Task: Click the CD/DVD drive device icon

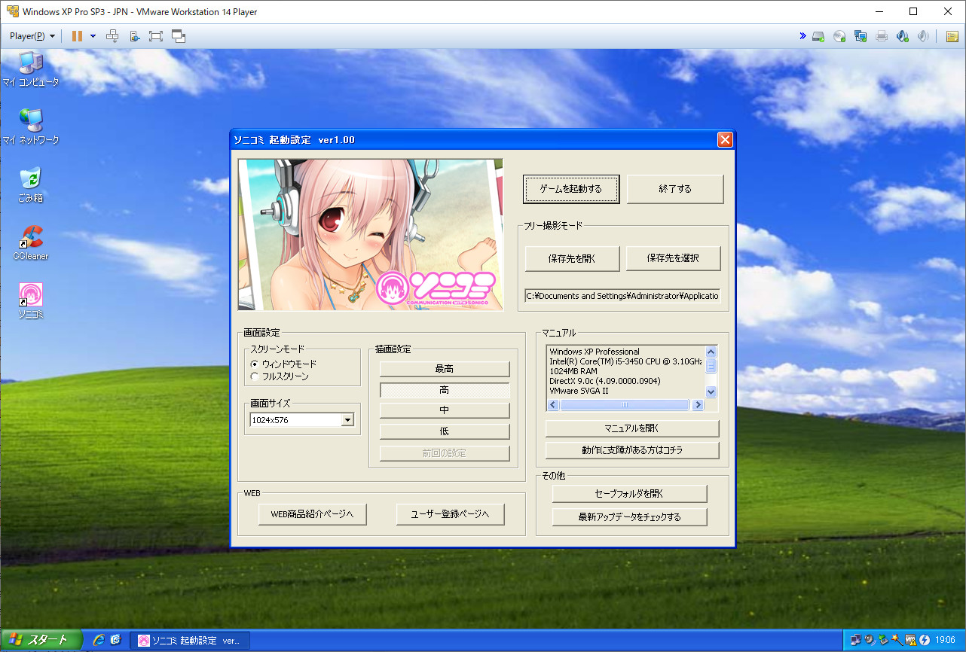Action: click(839, 36)
